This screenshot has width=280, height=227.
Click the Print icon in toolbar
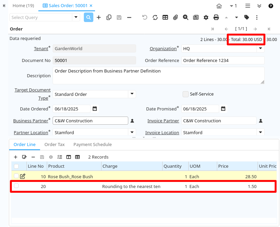[216, 17]
